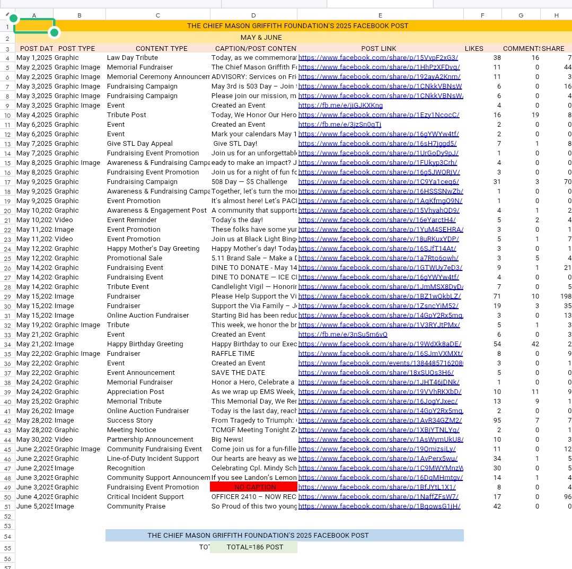Select the RAFFLE TIME caption cell
572x569 pixels.
click(x=253, y=353)
